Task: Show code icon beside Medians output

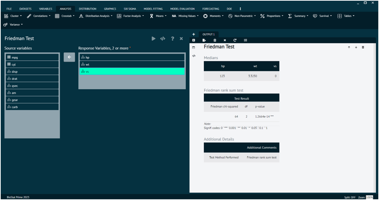Action: (x=194, y=56)
